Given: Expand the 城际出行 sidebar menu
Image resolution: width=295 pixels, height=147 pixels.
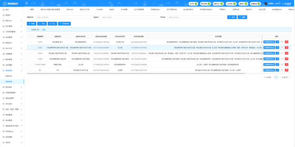Looking at the screenshot, I should tap(12, 21).
